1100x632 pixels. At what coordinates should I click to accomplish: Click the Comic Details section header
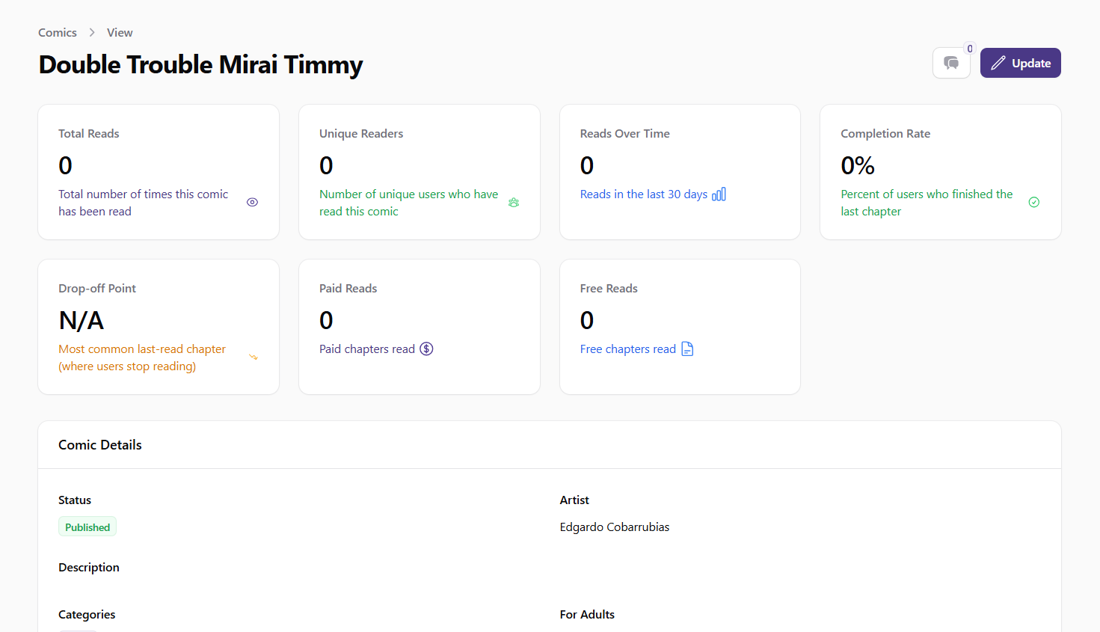click(100, 445)
